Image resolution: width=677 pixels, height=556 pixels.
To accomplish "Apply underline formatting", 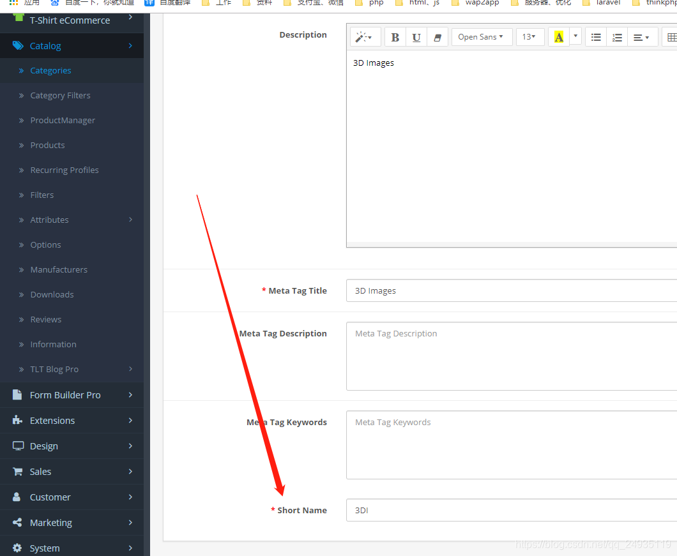I will (416, 36).
